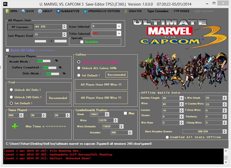Click the Best Arcades Scores input field
The height and width of the screenshot is (168, 231).
[x=203, y=132]
